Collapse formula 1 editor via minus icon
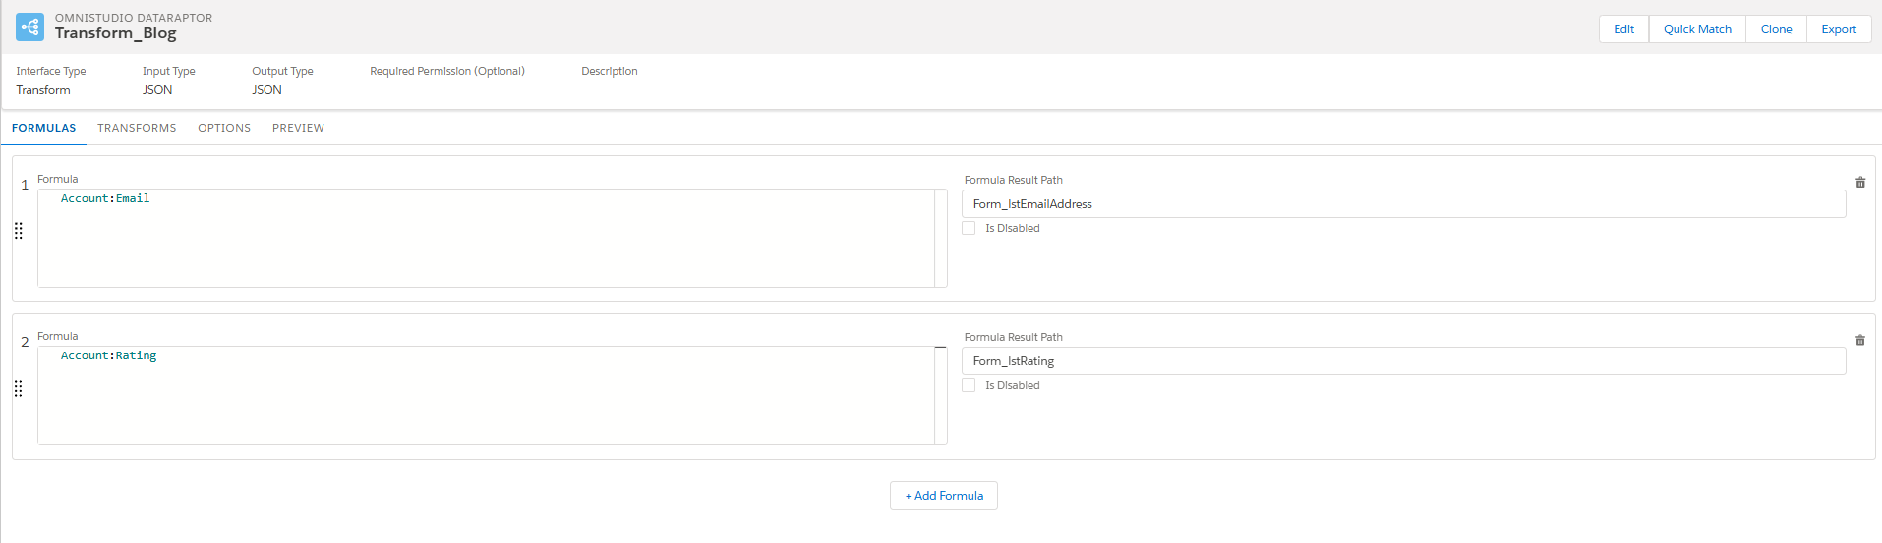This screenshot has width=1882, height=543. pos(940,190)
